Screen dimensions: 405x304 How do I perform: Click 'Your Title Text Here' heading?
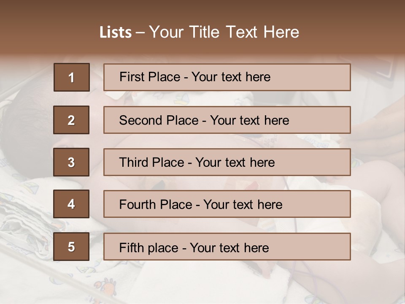(224, 32)
